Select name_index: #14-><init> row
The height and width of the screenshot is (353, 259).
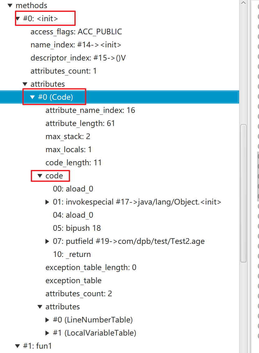tap(76, 45)
